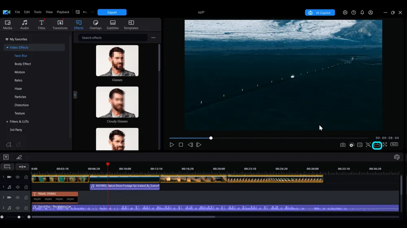Click the save project icon

[78, 12]
